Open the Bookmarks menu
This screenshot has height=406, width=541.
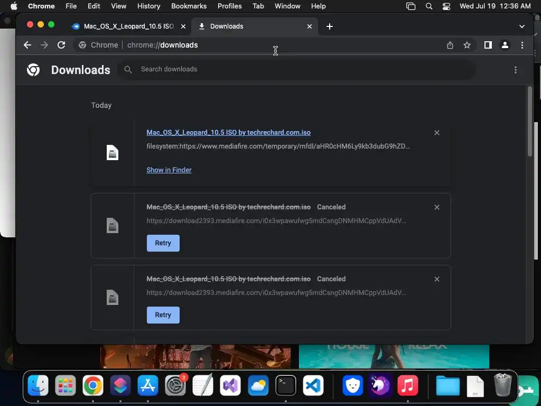click(189, 6)
